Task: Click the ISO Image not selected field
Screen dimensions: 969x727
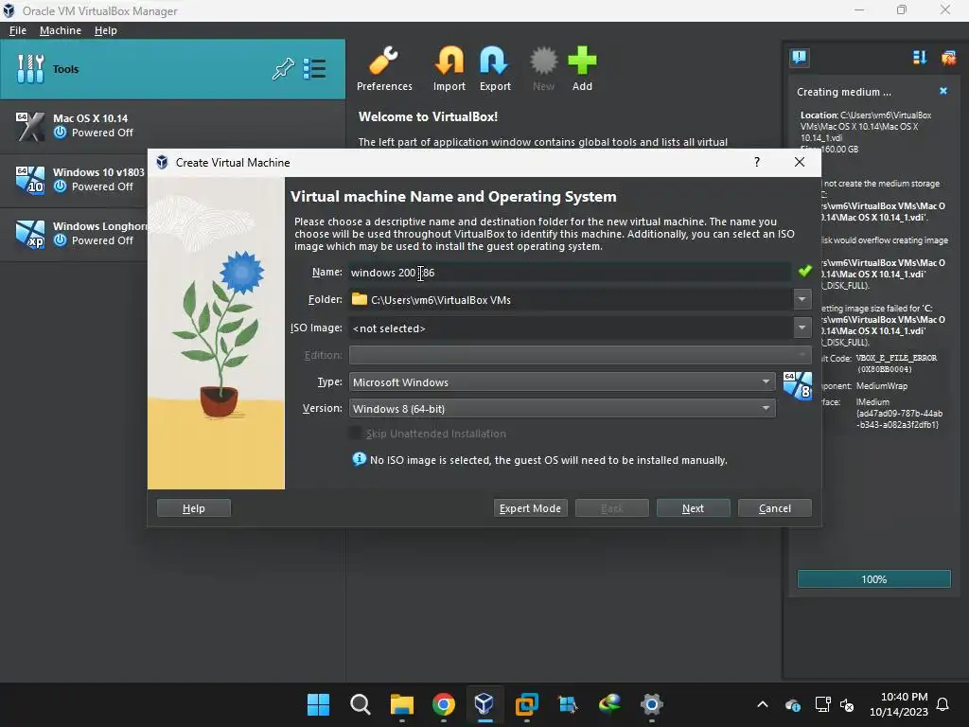Action: point(571,328)
